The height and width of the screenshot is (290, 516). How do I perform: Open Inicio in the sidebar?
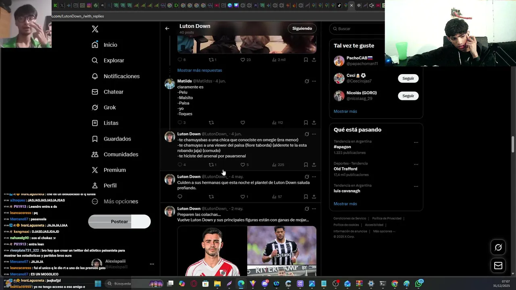pos(104,45)
